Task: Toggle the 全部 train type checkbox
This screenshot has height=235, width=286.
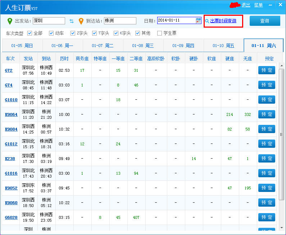Action: tap(29, 33)
